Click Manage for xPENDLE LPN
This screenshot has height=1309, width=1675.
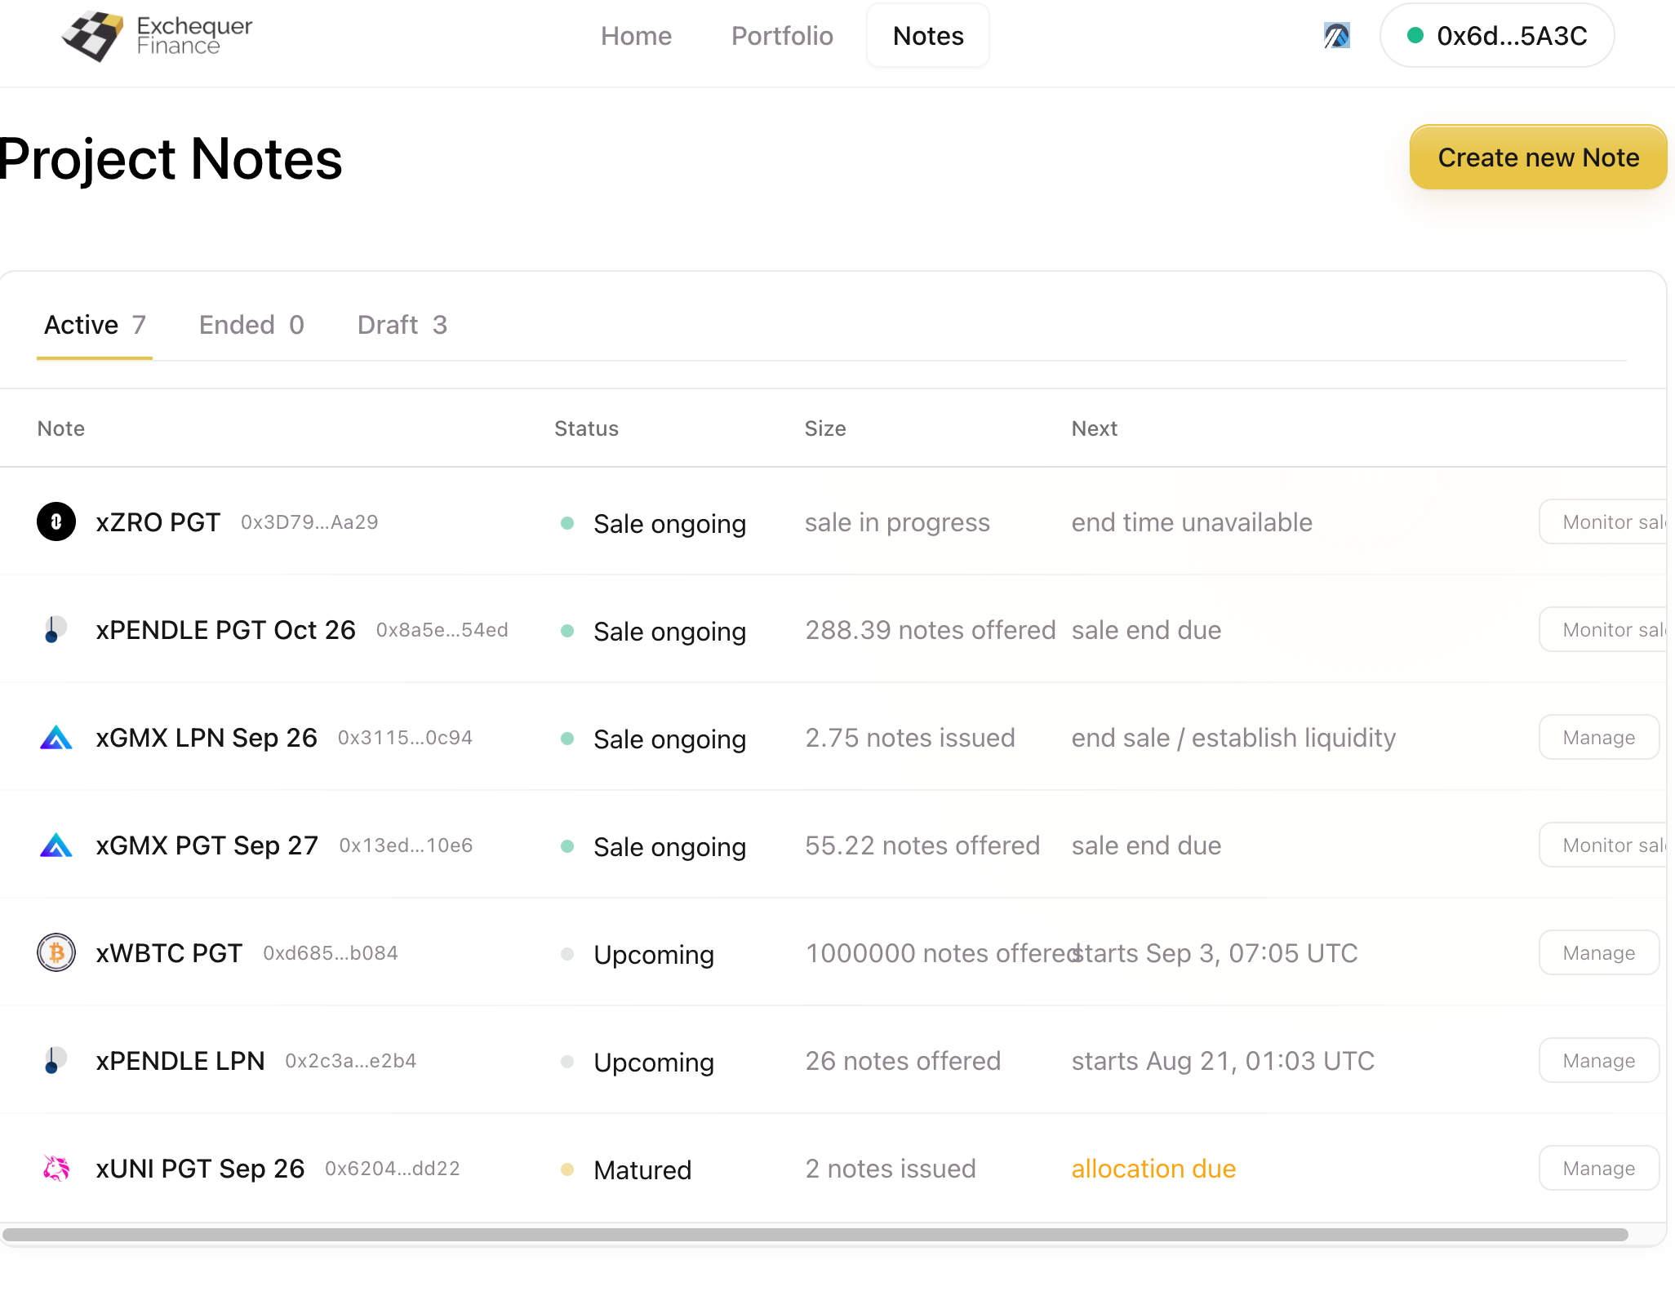tap(1599, 1061)
